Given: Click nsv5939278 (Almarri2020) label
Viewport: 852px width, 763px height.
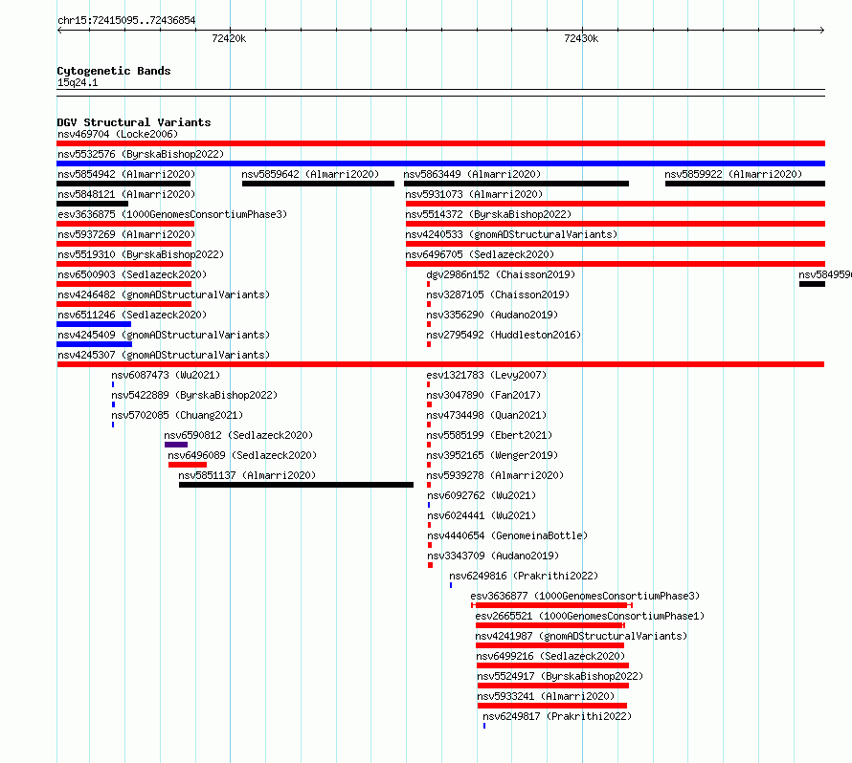Looking at the screenshot, I should [x=495, y=475].
